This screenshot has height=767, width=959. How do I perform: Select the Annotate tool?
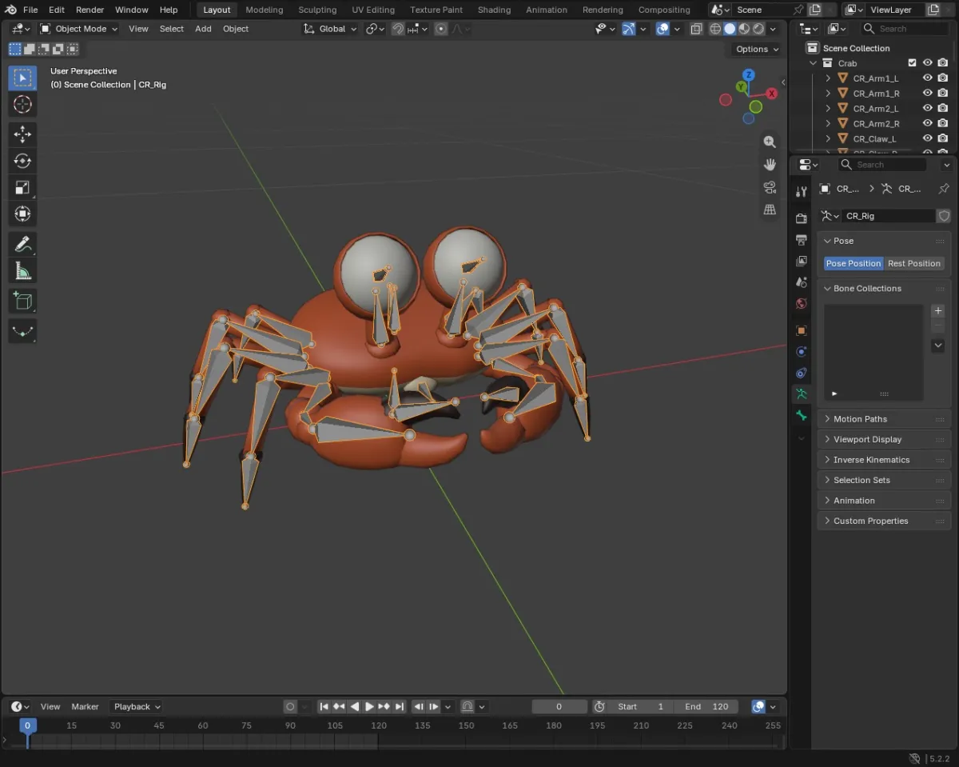pyautogui.click(x=22, y=244)
